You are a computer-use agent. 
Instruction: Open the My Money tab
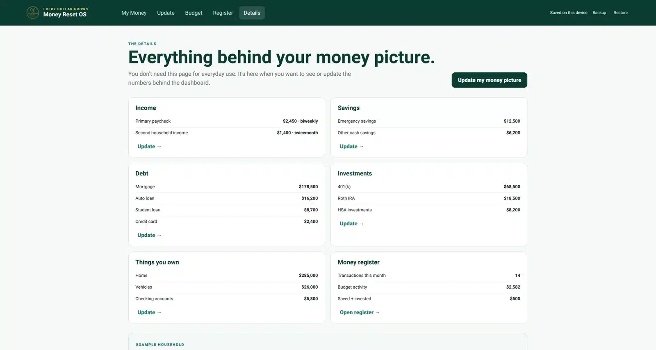[134, 13]
